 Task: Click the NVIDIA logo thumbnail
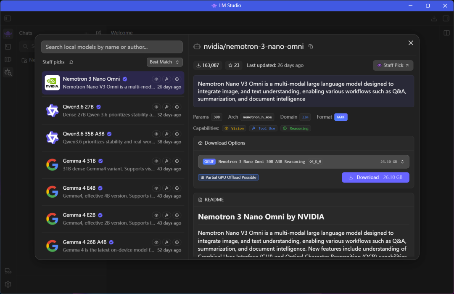pyautogui.click(x=53, y=83)
